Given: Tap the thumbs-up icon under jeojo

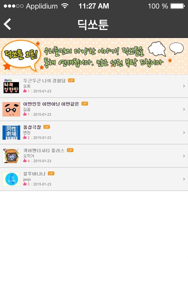Looking at the screenshot, I should [25, 184].
